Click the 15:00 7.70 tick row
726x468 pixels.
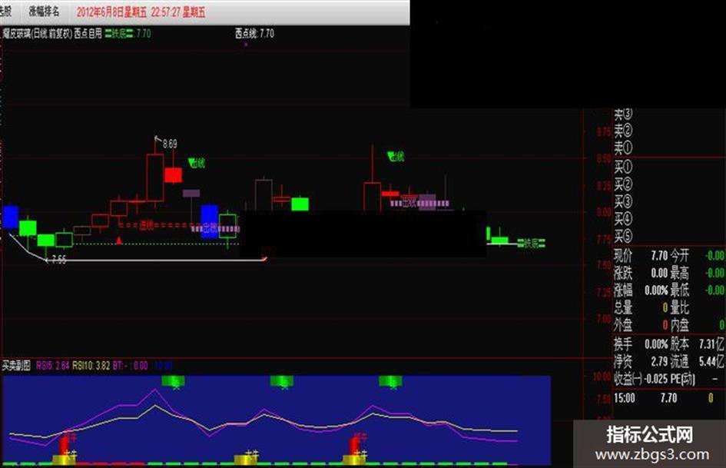pos(665,397)
